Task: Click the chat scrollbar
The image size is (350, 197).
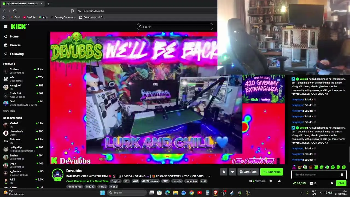Action: click(349, 155)
